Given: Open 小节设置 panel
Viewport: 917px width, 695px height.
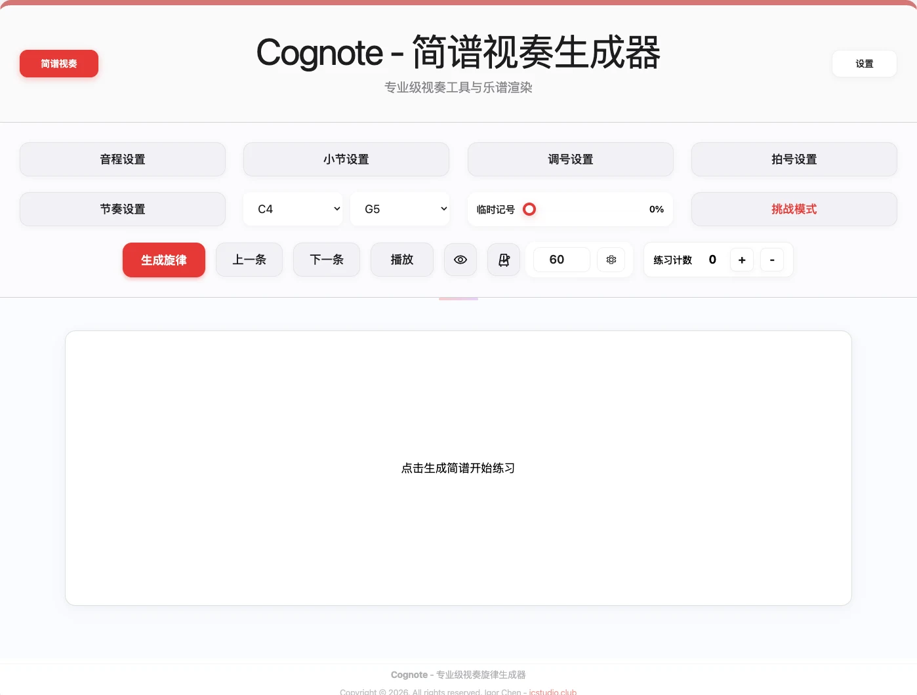Looking at the screenshot, I should coord(346,159).
